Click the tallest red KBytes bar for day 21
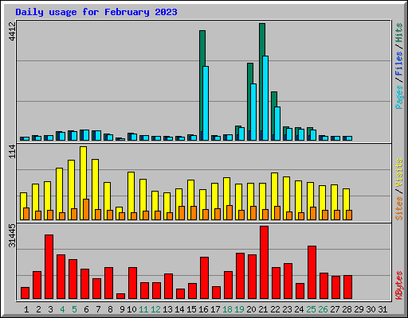 [x=264, y=262]
